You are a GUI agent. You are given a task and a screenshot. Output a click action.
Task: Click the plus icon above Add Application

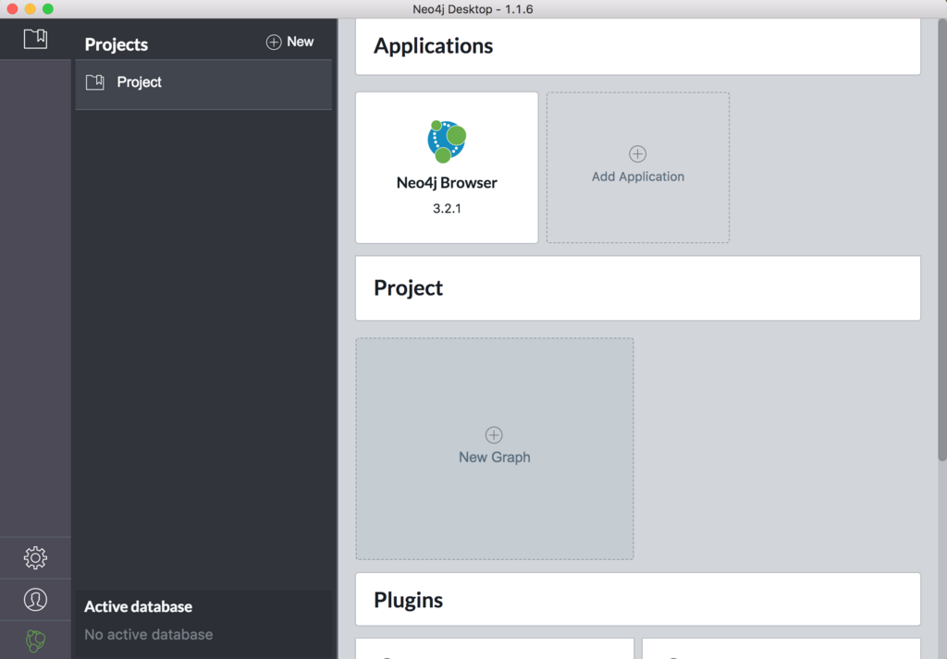tap(638, 153)
